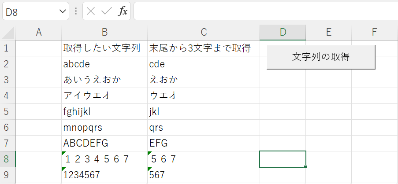Select the row 5 header

click(7, 111)
